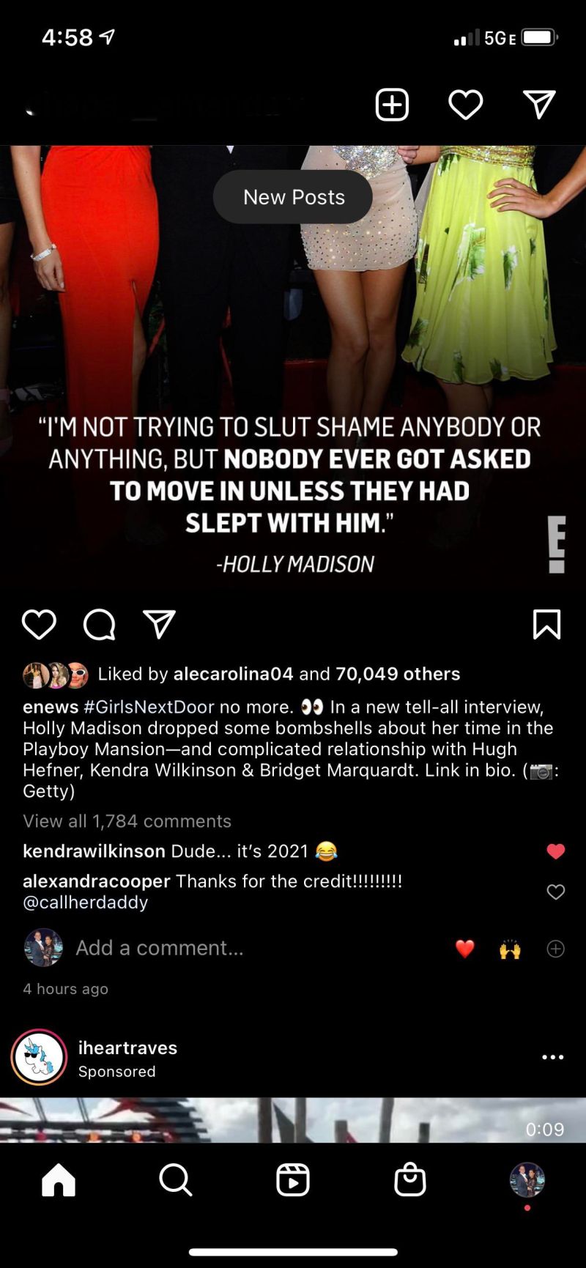Save post with the bookmark icon
This screenshot has width=586, height=1268.
[546, 625]
